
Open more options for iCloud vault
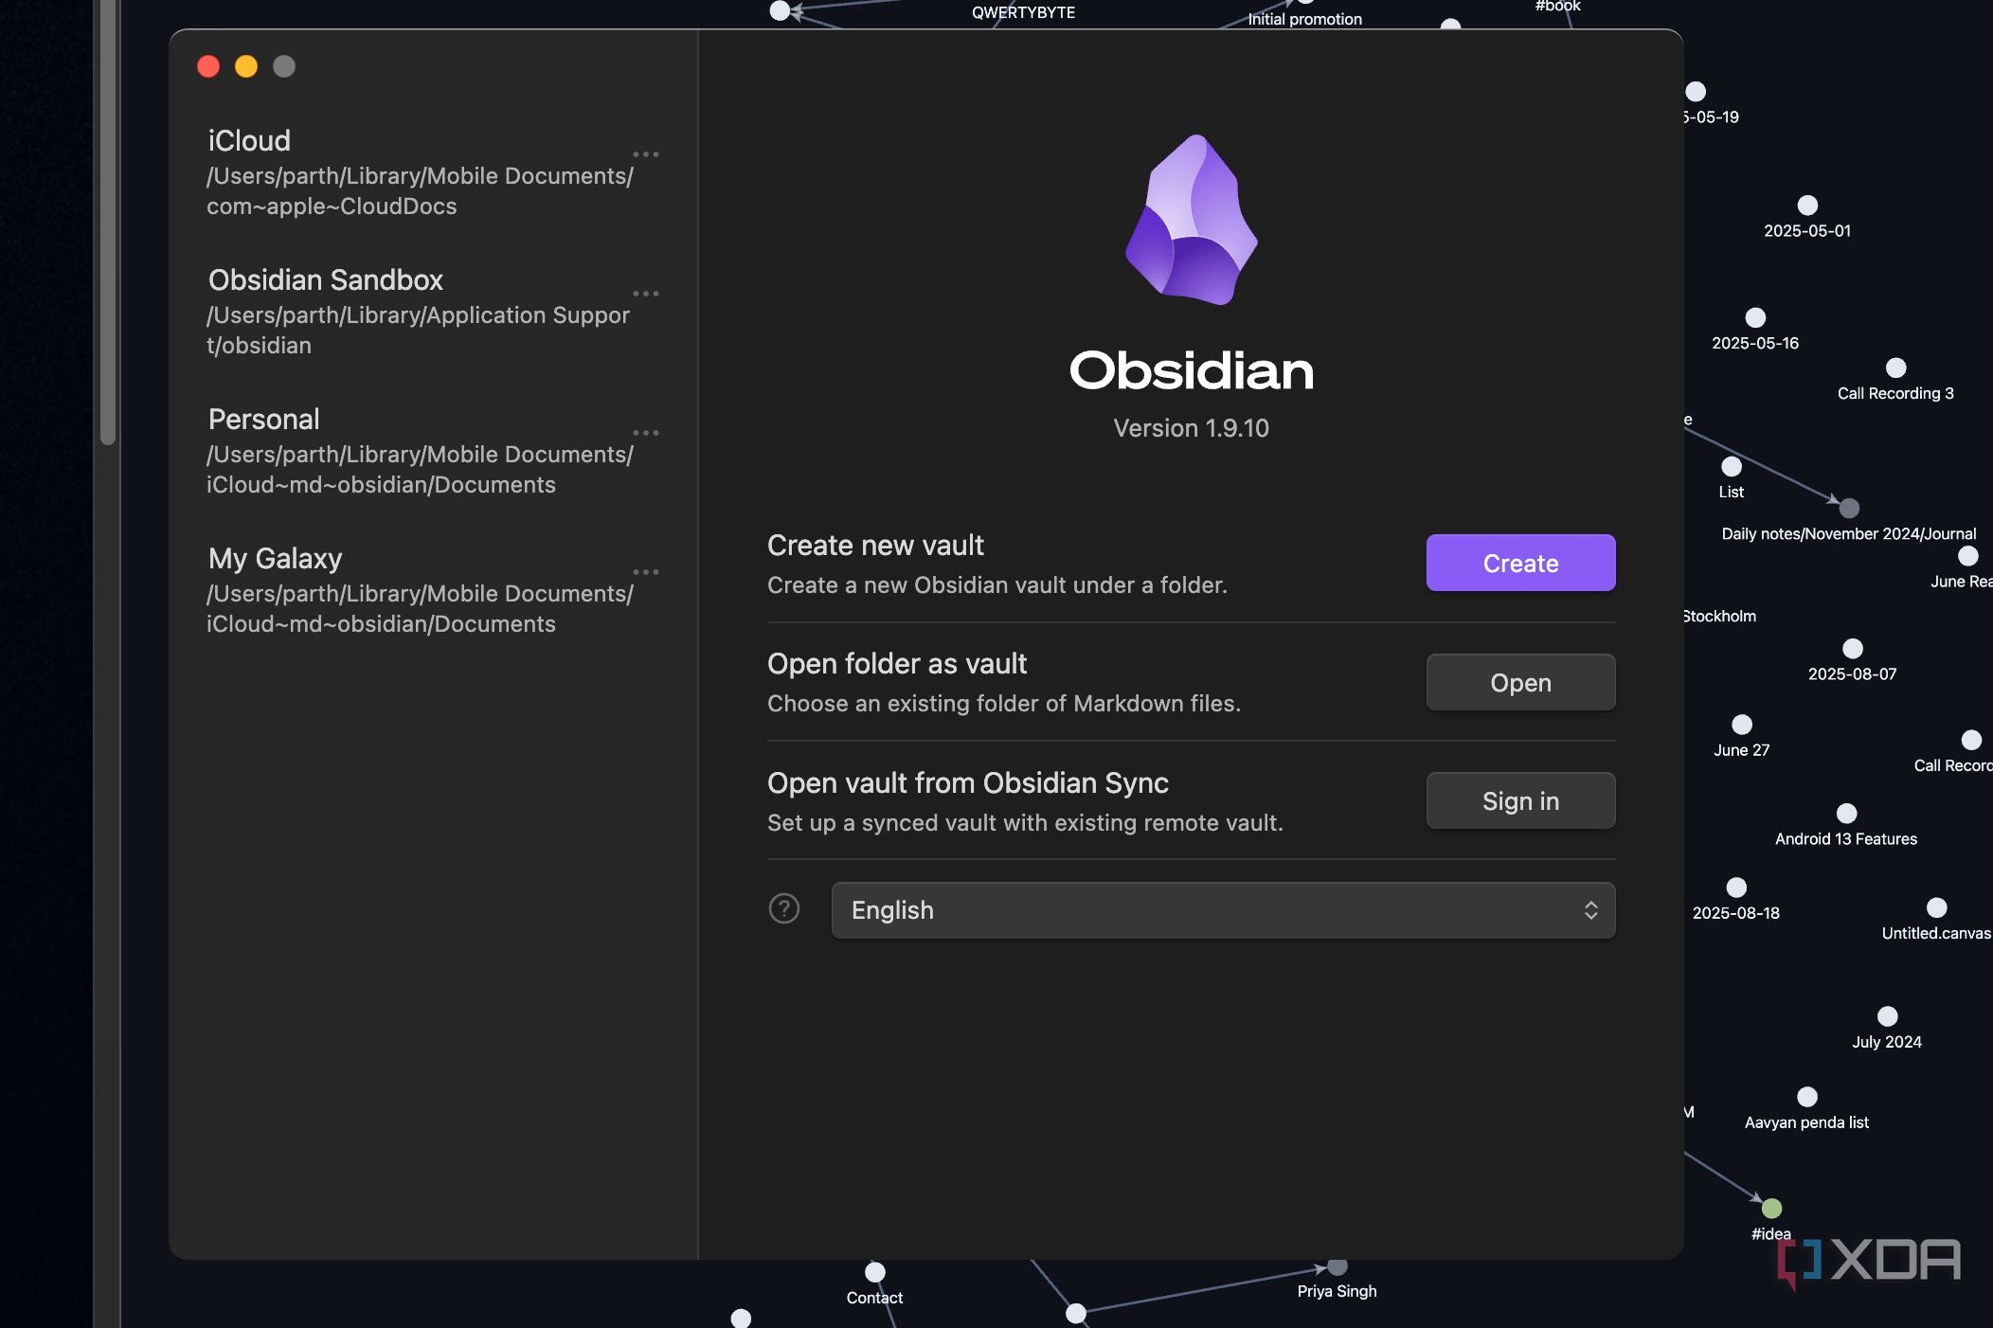[645, 154]
